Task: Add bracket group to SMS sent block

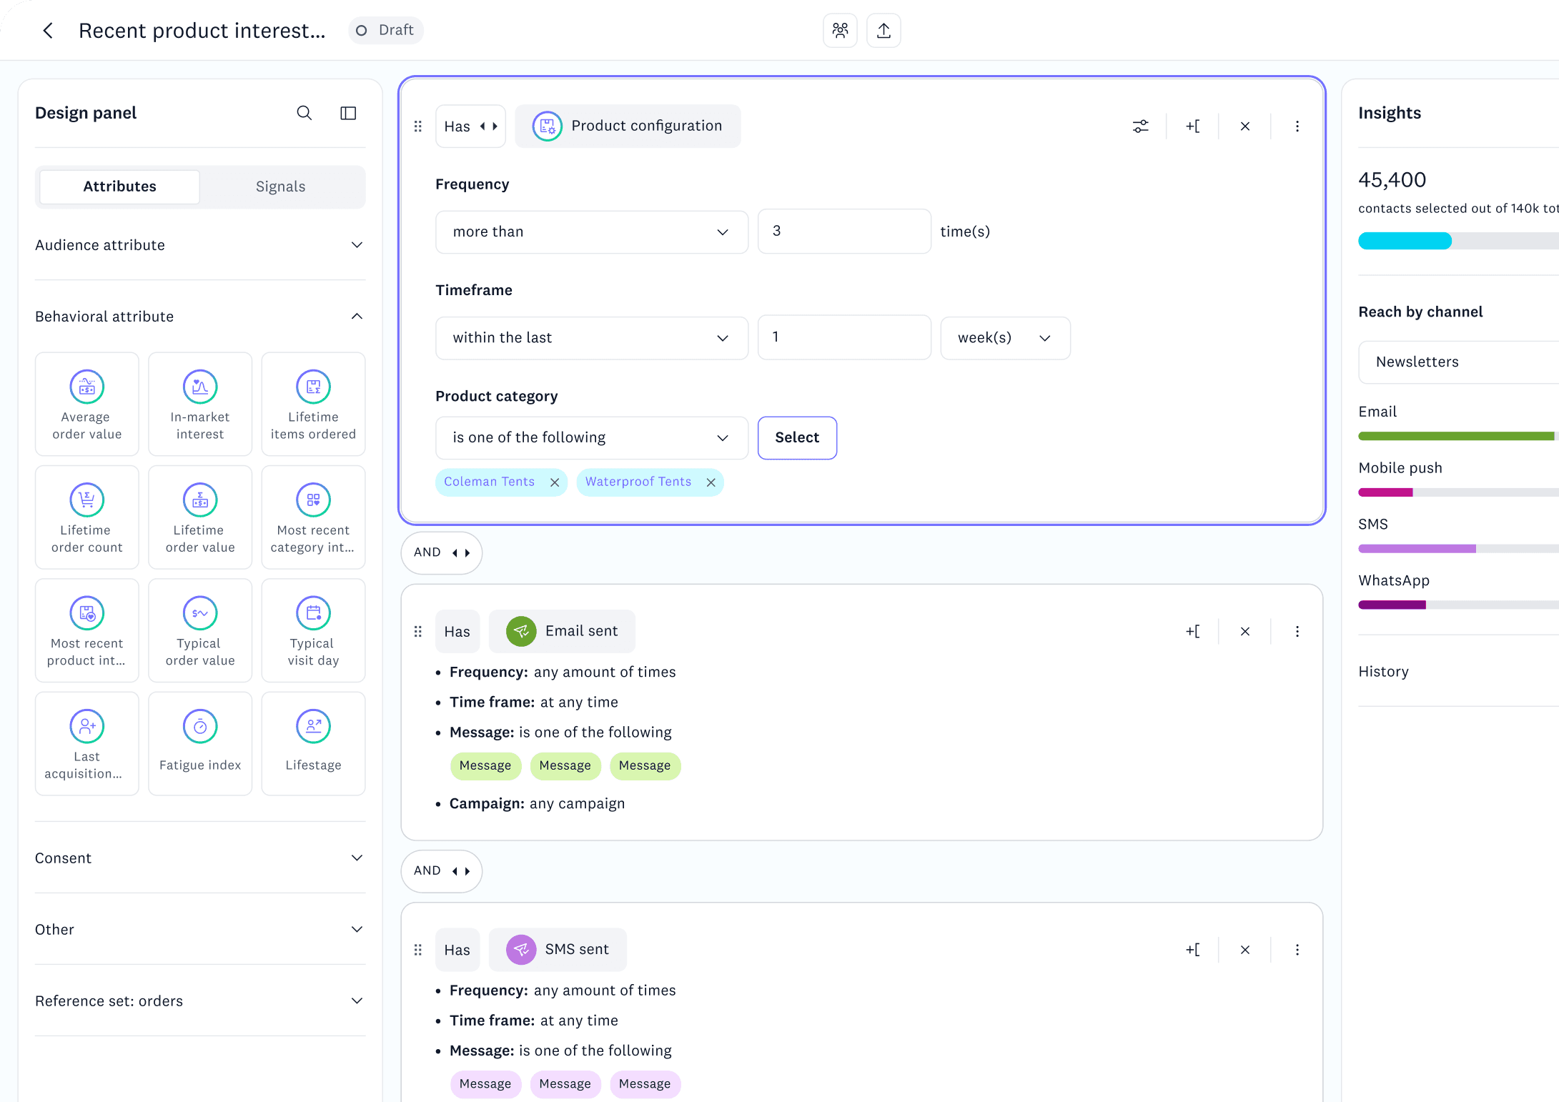Action: [1192, 950]
